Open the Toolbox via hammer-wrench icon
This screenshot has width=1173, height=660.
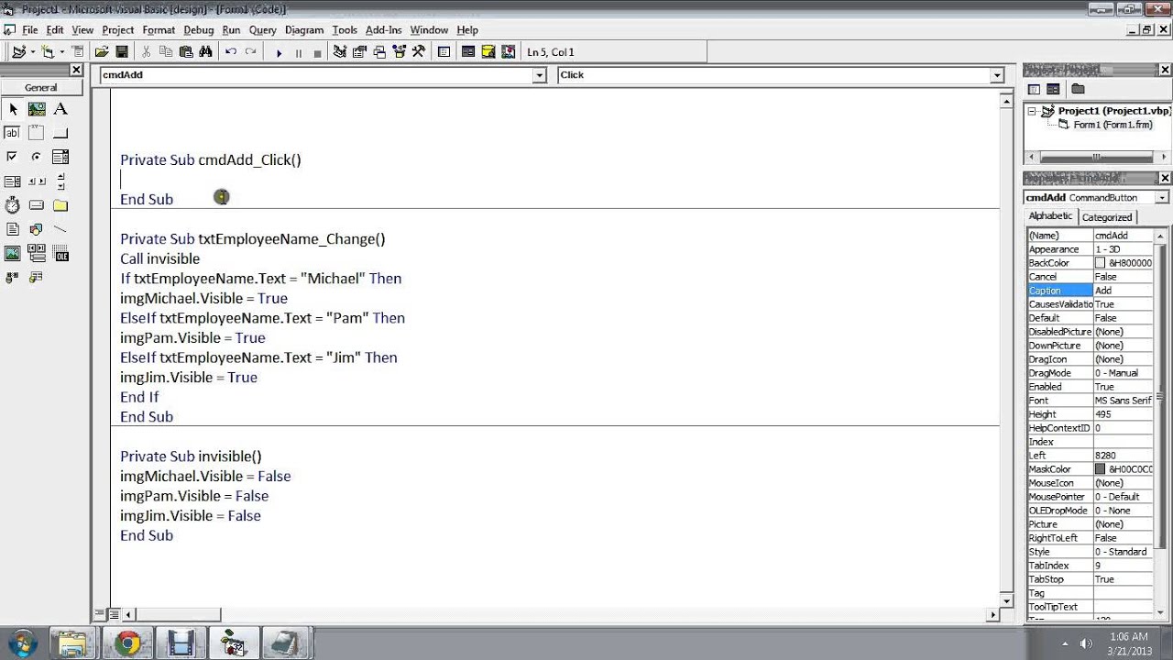tap(419, 52)
